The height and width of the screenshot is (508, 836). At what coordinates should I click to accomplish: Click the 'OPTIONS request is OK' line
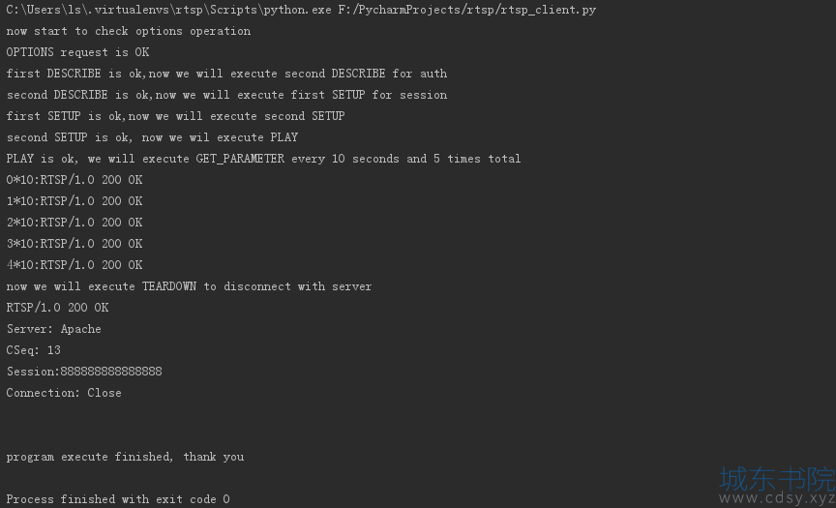point(77,52)
